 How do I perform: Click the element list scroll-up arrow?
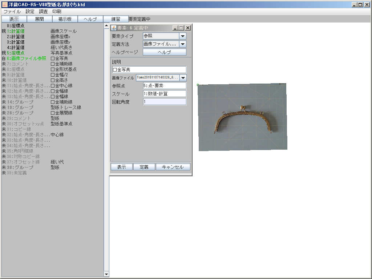point(106,26)
